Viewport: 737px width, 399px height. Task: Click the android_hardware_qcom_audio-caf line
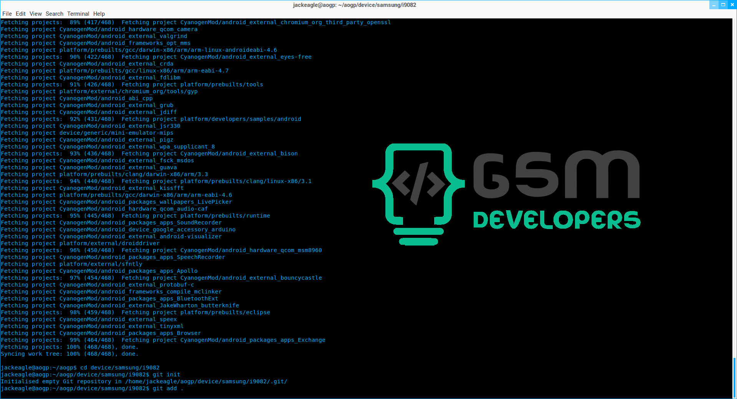[104, 209]
